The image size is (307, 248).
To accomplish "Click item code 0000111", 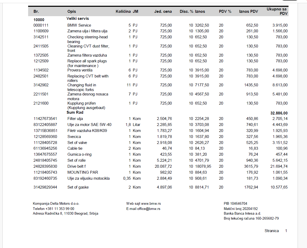I will click(x=41, y=25).
